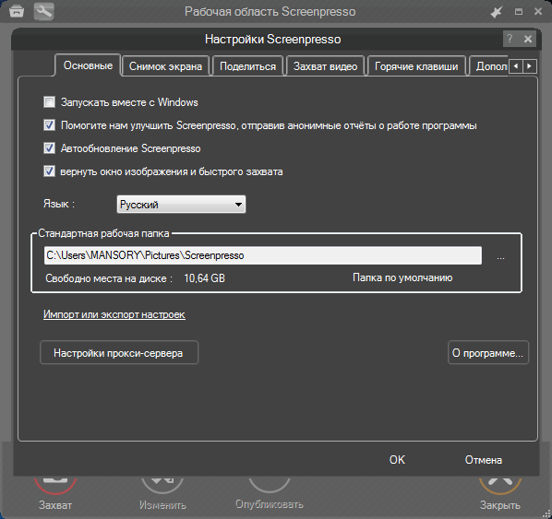Close the Настройки Screenpresso dialog
This screenshot has width=552, height=519.
[x=528, y=39]
